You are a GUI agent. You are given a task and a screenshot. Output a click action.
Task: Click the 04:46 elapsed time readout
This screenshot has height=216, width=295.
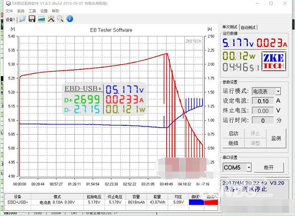point(241,67)
